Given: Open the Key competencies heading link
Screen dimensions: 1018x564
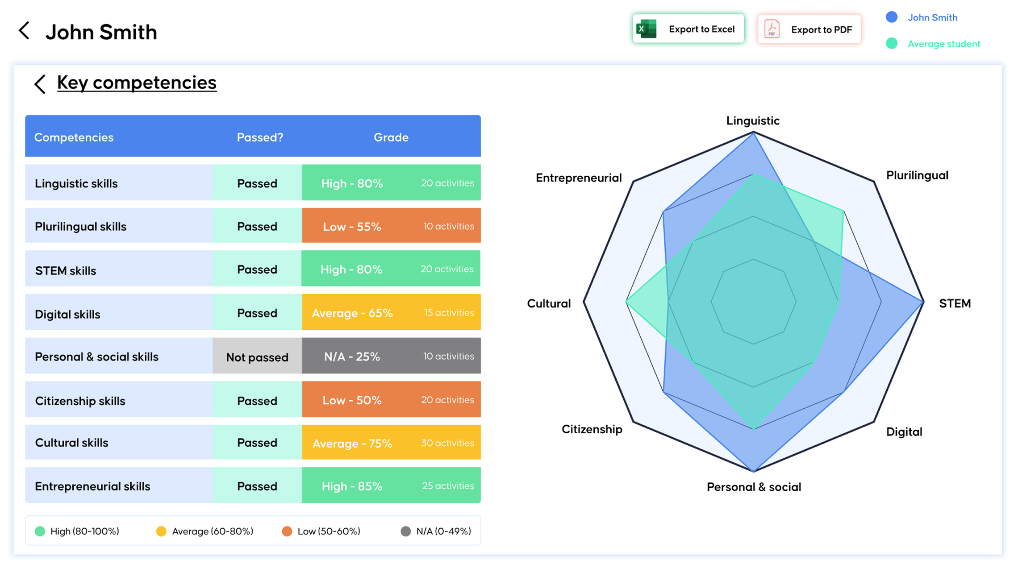Looking at the screenshot, I should click(x=137, y=83).
